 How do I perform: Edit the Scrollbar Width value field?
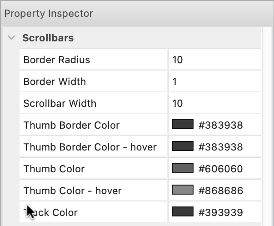click(214, 103)
